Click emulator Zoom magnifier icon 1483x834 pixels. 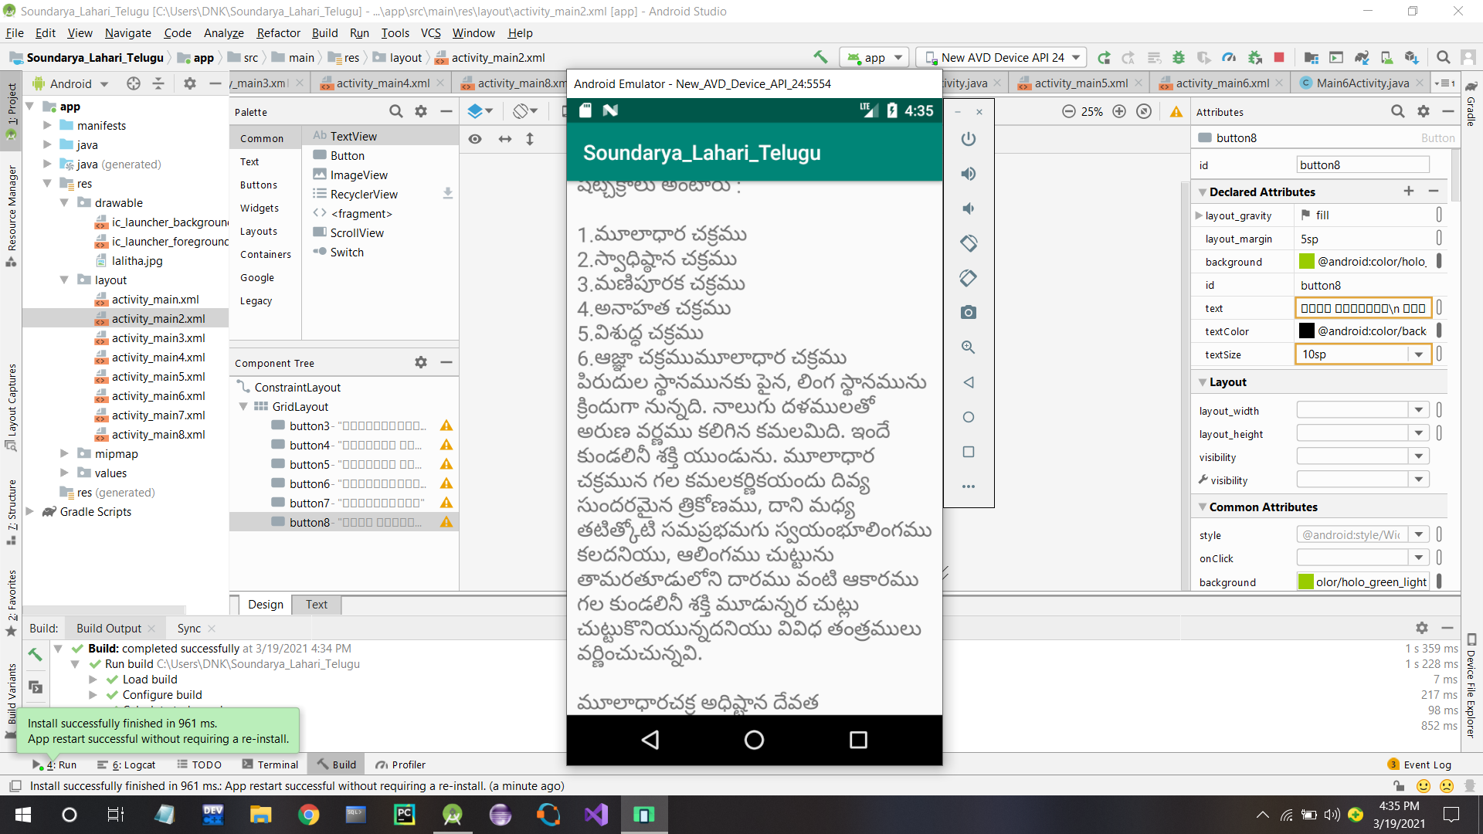pyautogui.click(x=969, y=347)
